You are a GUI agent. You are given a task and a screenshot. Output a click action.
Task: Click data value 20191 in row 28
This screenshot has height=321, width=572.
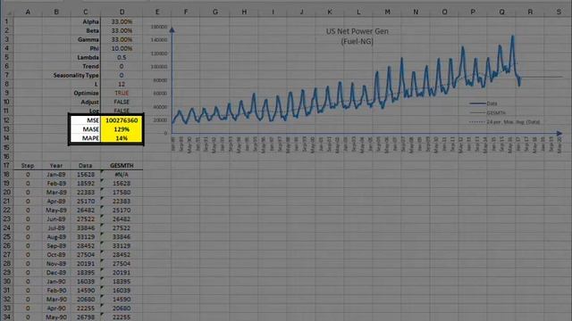[86, 264]
